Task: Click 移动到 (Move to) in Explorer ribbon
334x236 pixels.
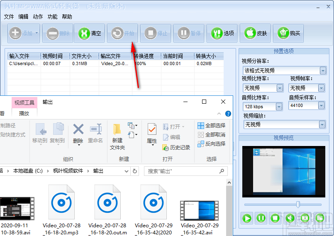Action: tap(40, 134)
